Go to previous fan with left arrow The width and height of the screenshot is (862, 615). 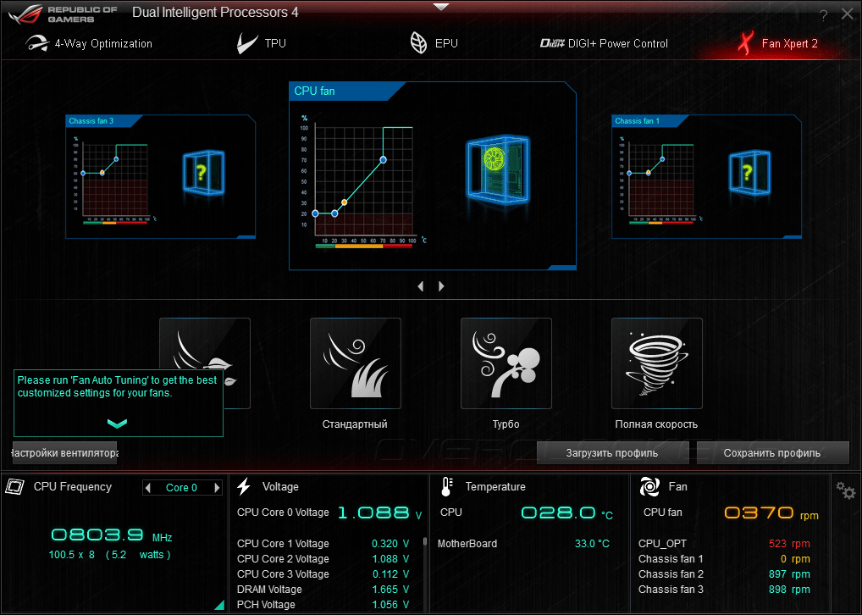(421, 286)
